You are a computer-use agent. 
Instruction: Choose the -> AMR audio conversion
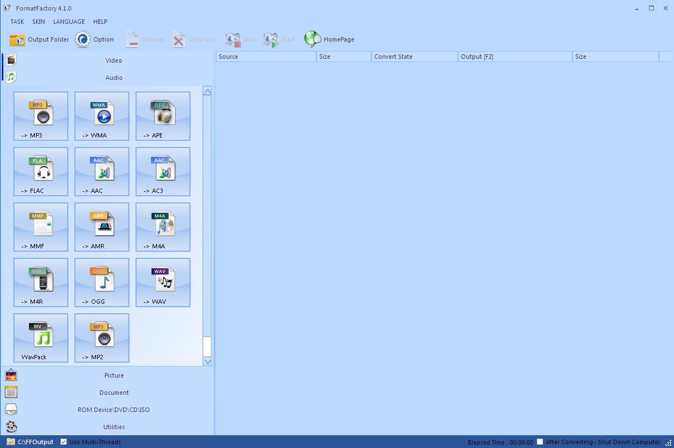[102, 227]
